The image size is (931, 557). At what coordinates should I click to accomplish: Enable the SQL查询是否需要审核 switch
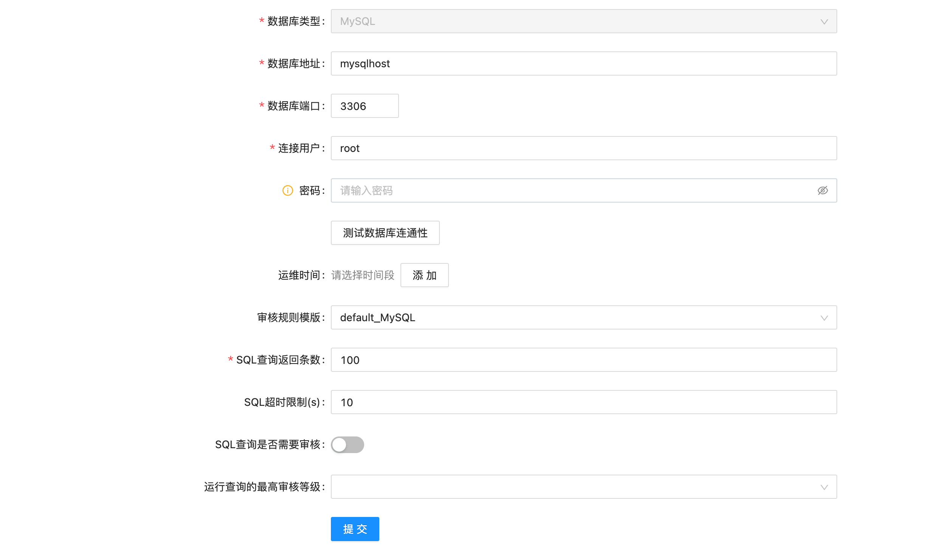pyautogui.click(x=347, y=445)
